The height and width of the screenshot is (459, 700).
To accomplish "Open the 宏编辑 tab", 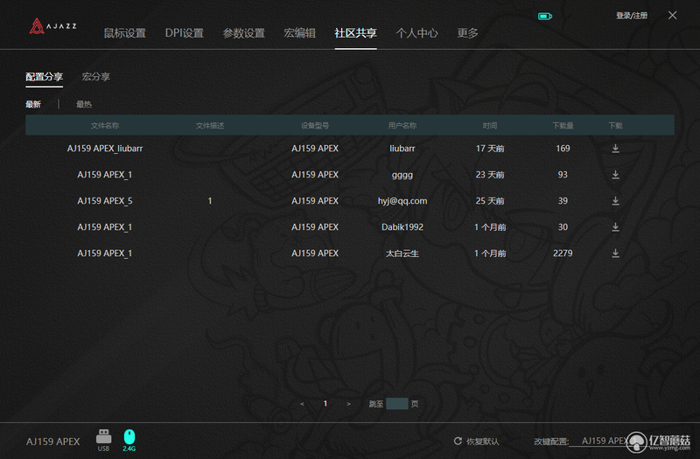I will click(x=299, y=33).
